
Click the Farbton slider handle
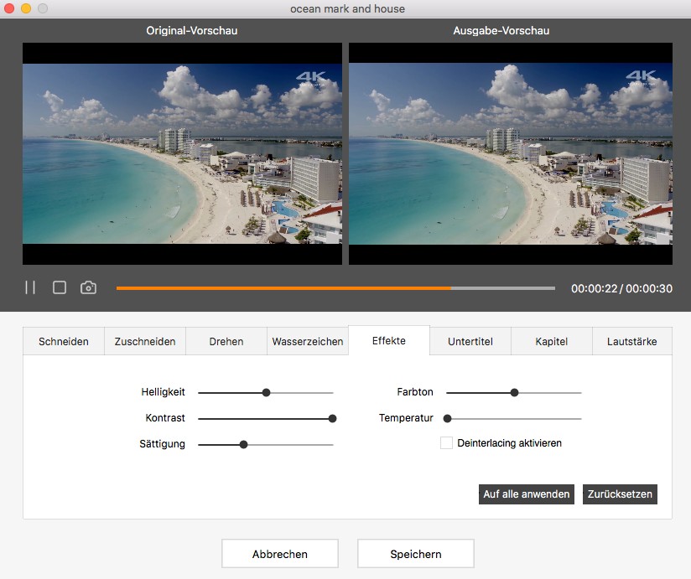[x=514, y=392]
